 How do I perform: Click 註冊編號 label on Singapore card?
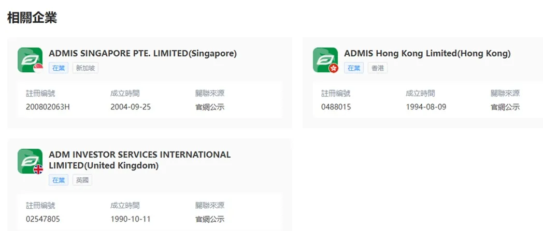coord(40,93)
